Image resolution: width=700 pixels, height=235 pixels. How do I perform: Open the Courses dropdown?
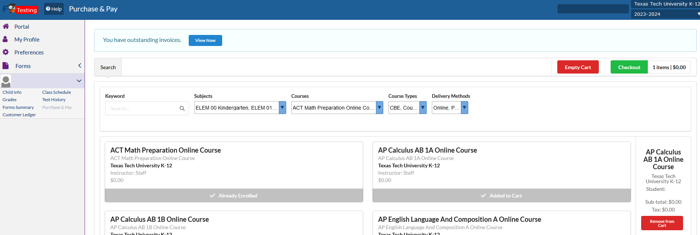coord(337,108)
